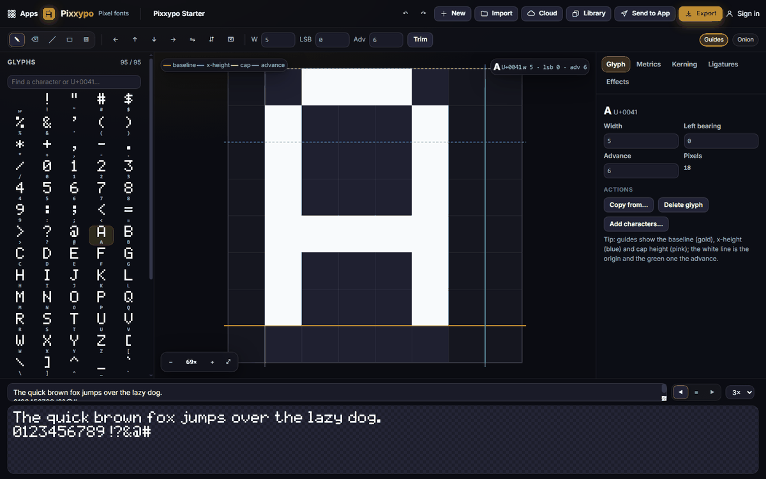Click the glyph list scrollbar
This screenshot has height=479, width=766.
151,169
